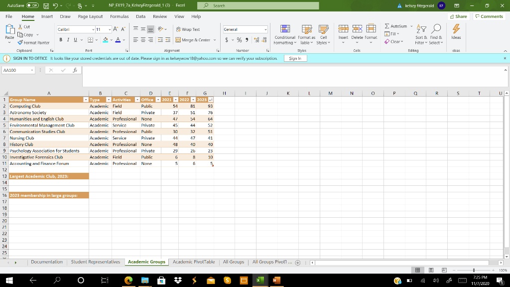The height and width of the screenshot is (287, 510).
Task: Click inside the formula bar
Action: (x=199, y=70)
